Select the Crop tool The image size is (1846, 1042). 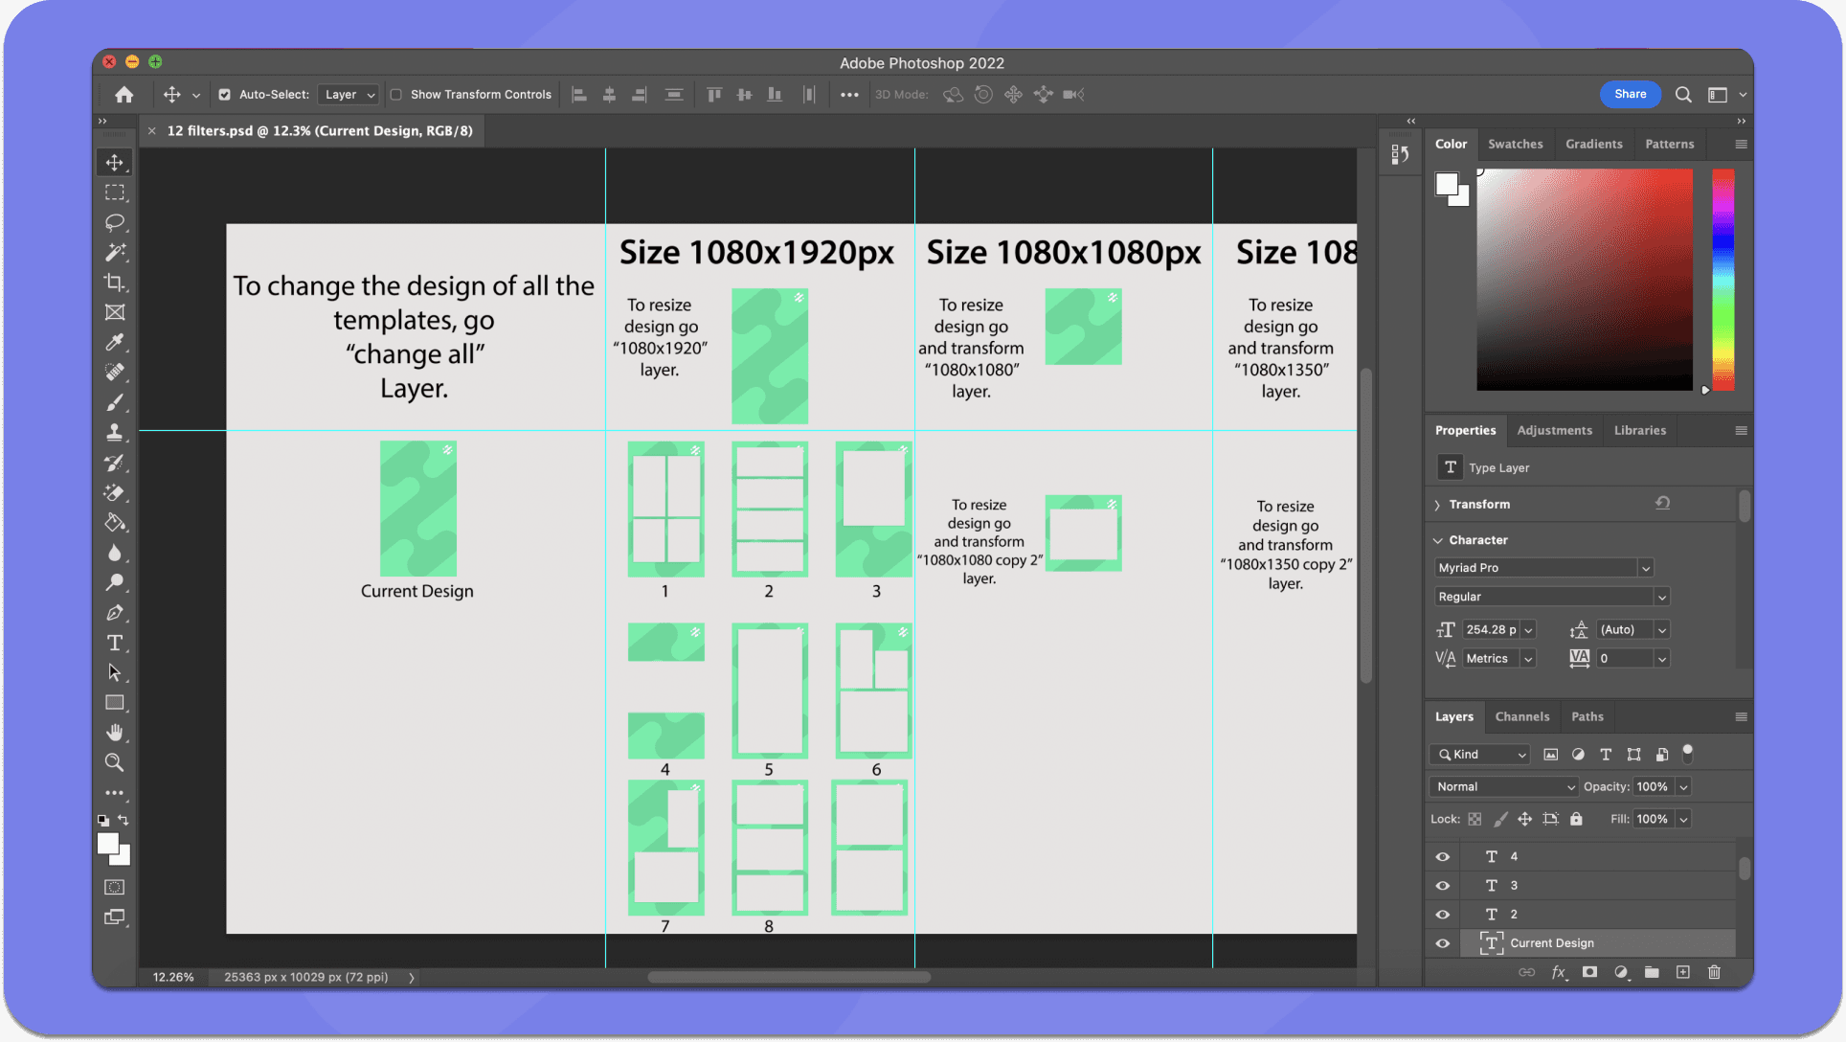point(115,283)
